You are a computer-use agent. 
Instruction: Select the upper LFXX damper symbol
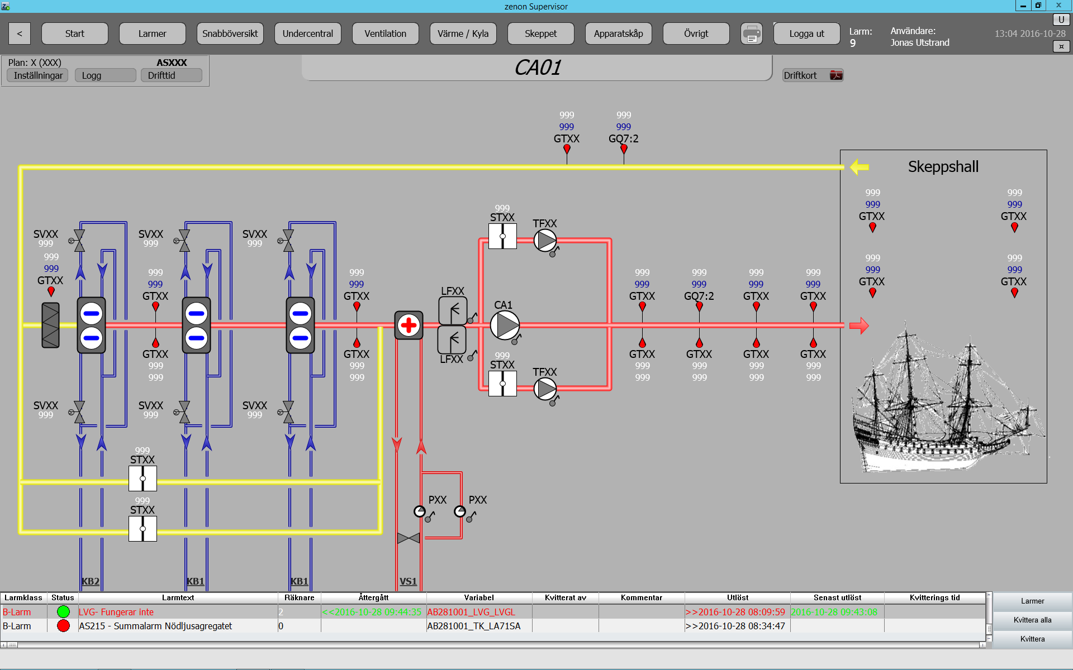coord(452,310)
